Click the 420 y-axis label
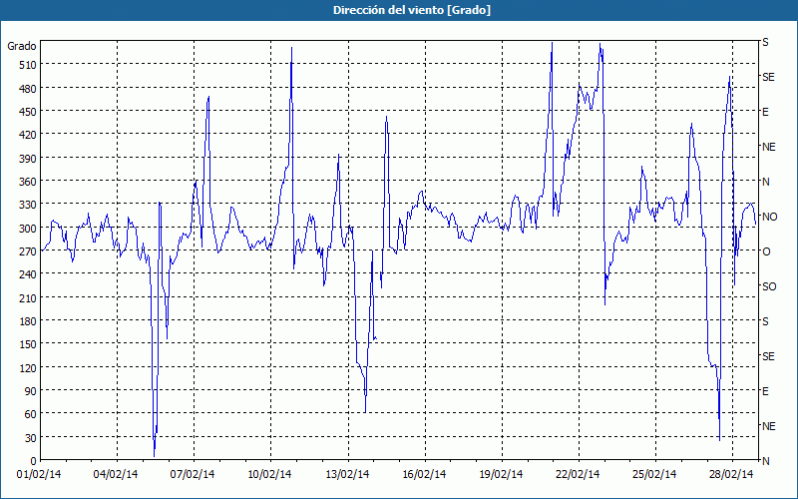 28,136
